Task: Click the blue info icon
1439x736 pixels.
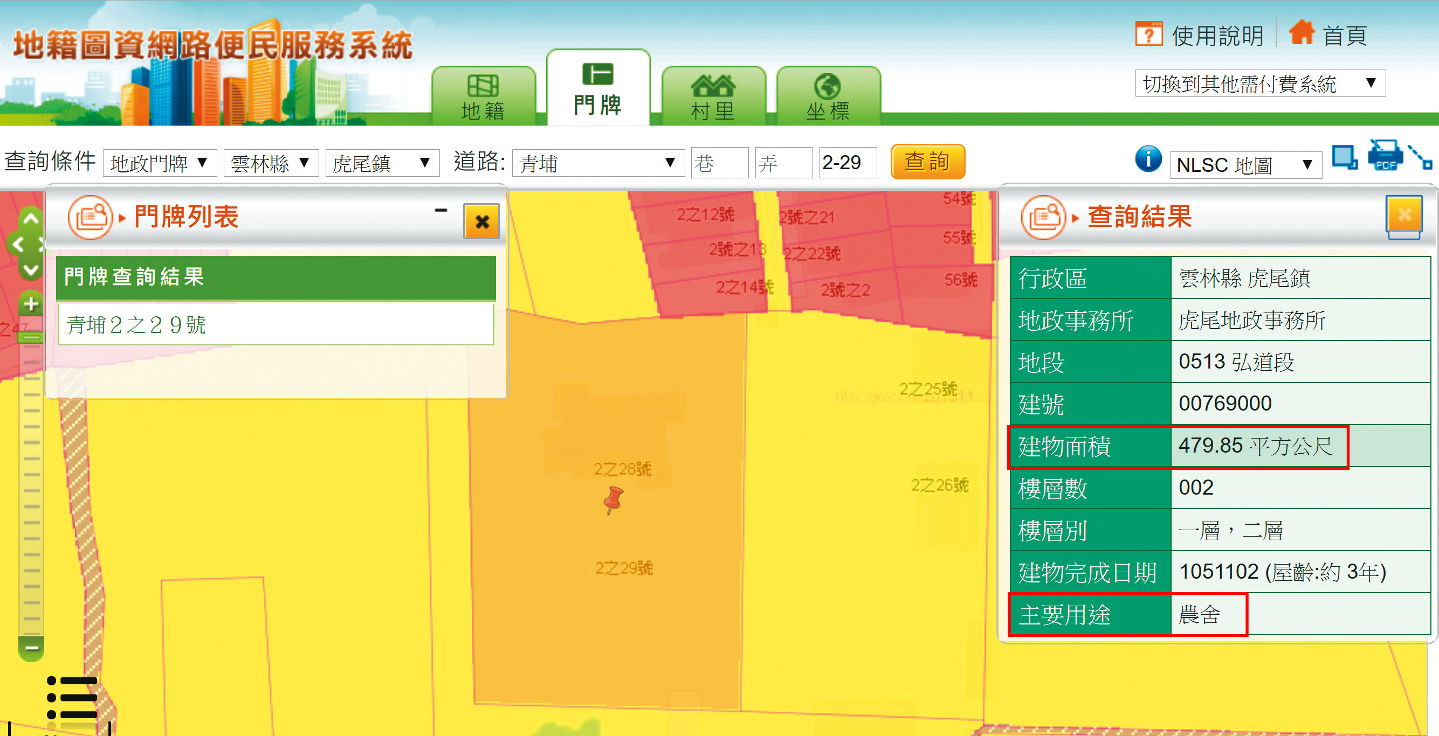Action: pos(1148,159)
